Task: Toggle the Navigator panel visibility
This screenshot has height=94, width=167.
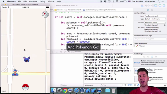Action: coord(156,5)
